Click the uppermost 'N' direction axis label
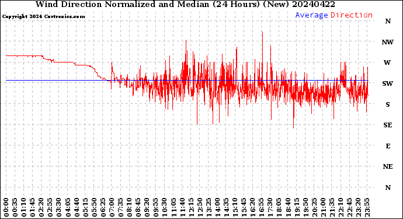 tap(388, 22)
